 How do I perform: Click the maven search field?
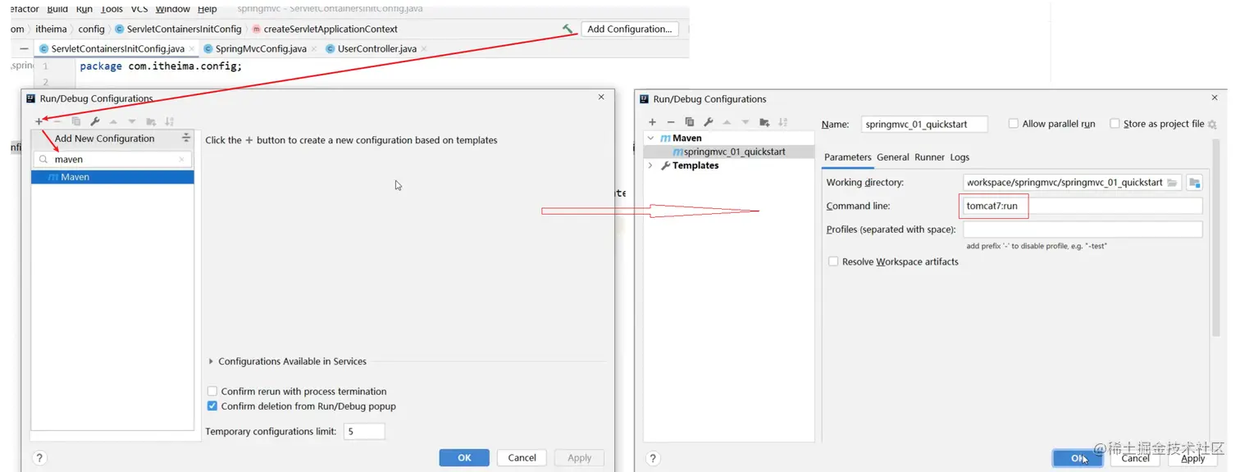coord(112,160)
